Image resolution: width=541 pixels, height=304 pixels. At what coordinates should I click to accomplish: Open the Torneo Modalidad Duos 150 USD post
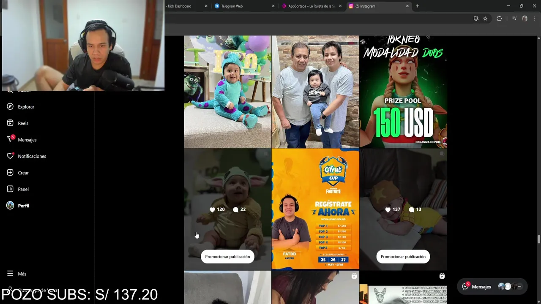tap(403, 92)
